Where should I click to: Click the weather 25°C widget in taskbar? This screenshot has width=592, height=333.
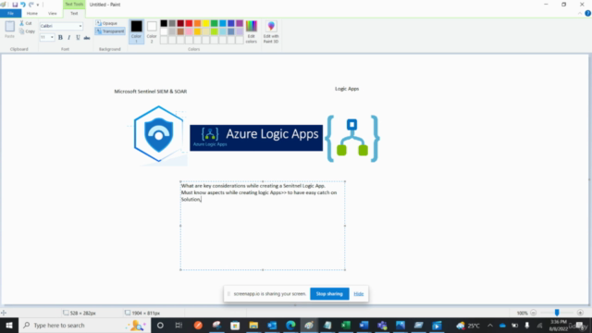(x=468, y=325)
